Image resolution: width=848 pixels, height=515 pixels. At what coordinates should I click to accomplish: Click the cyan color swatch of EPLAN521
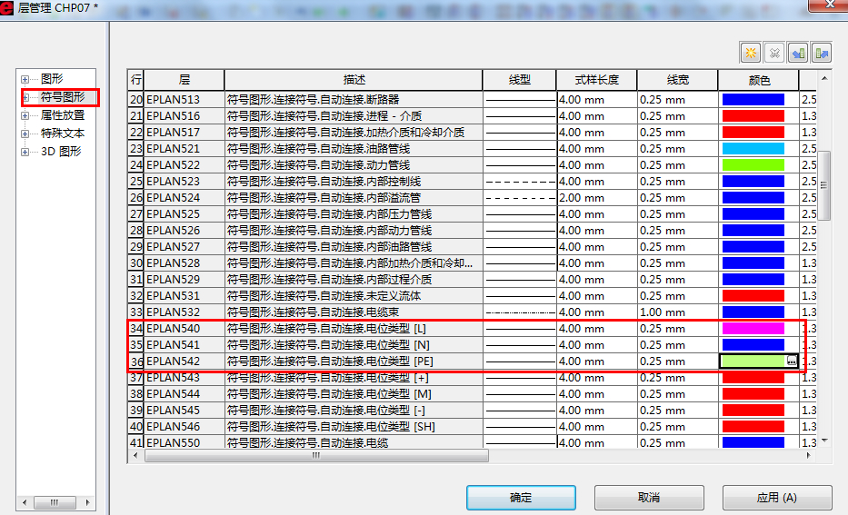click(x=753, y=149)
